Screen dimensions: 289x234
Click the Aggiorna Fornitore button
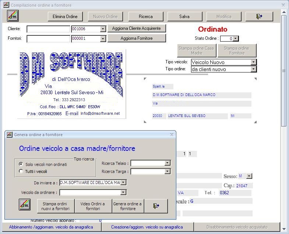click(x=137, y=38)
